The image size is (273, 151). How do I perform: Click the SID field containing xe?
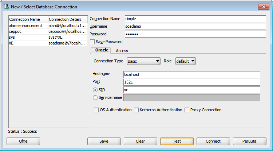tap(192, 90)
